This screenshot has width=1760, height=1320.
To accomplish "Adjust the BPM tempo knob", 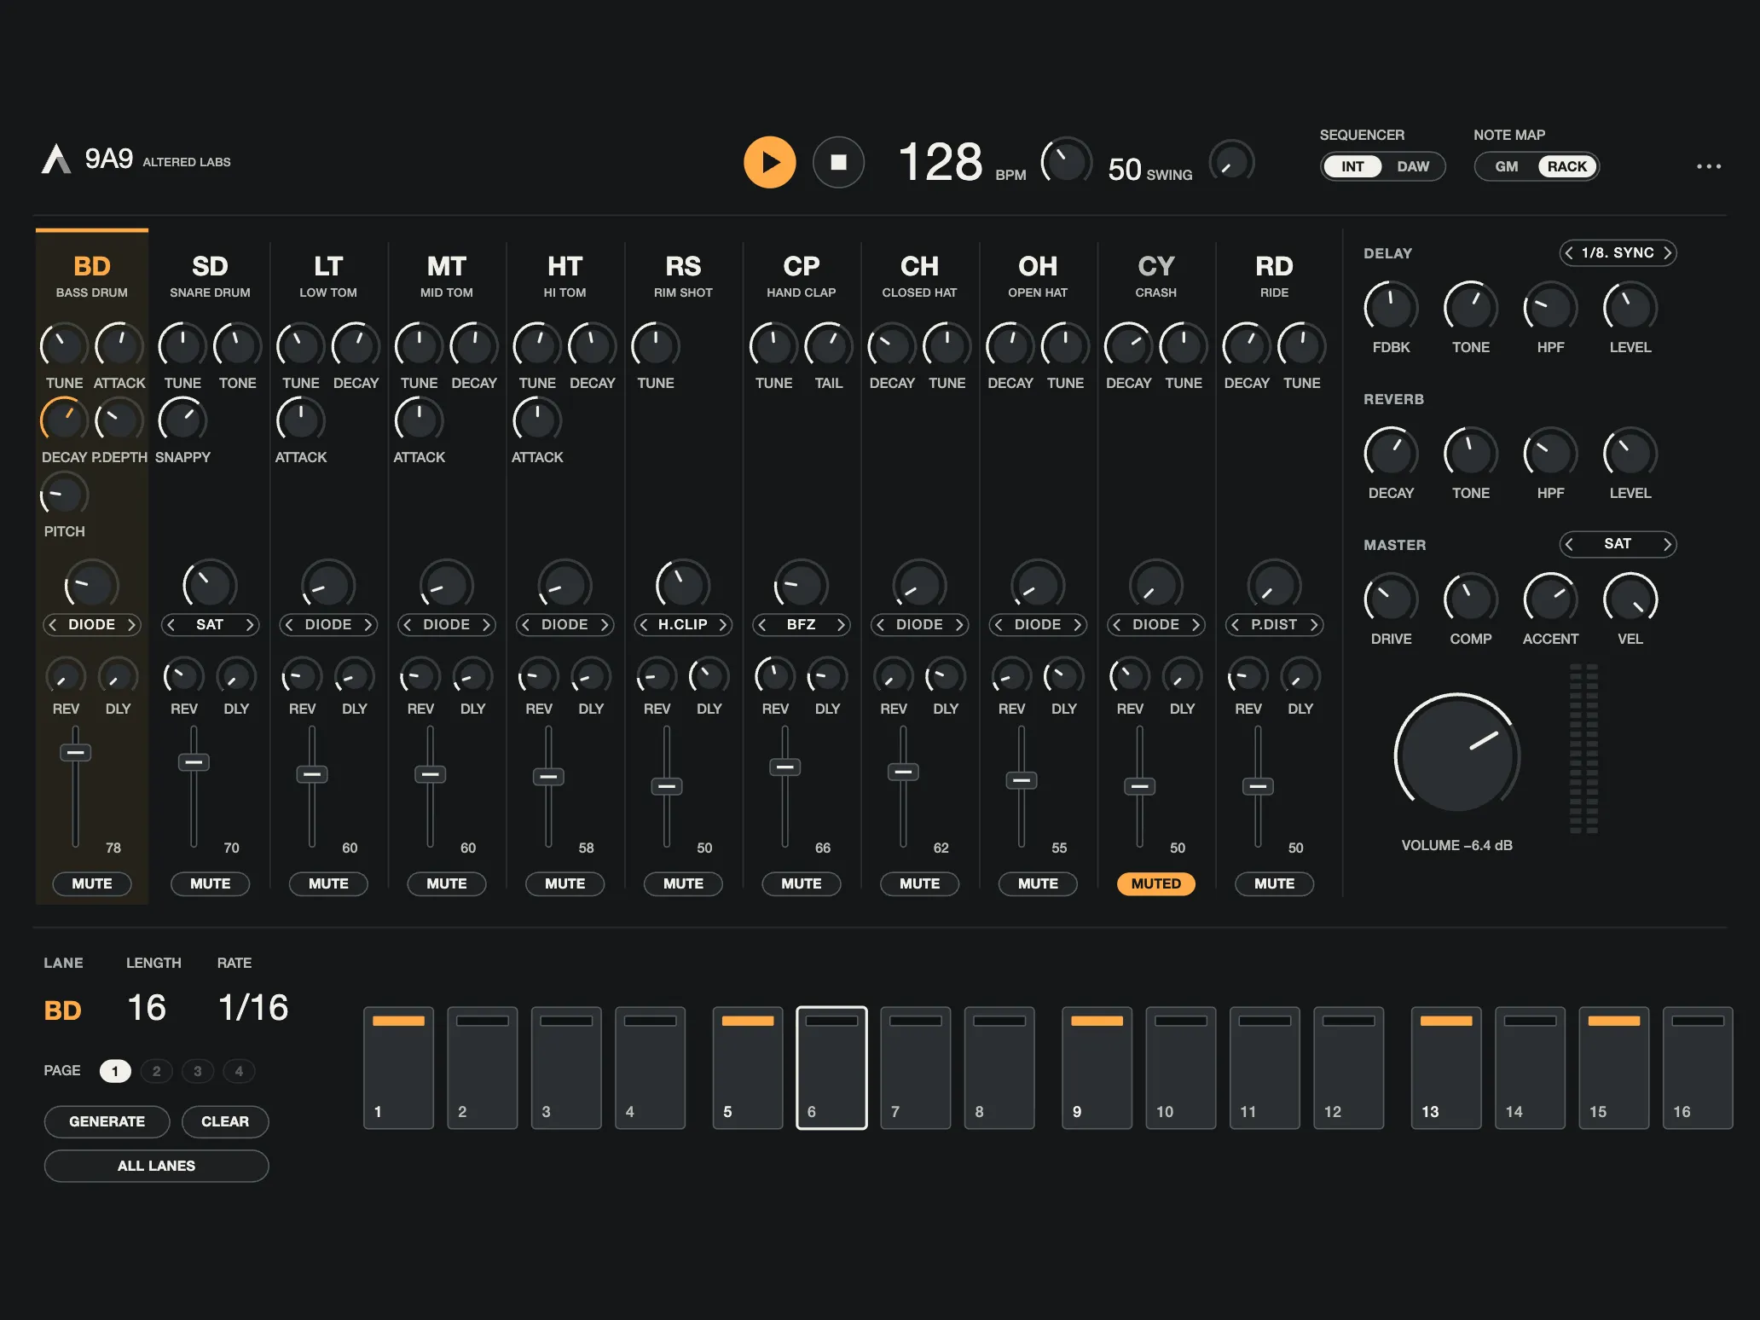I will (1066, 161).
